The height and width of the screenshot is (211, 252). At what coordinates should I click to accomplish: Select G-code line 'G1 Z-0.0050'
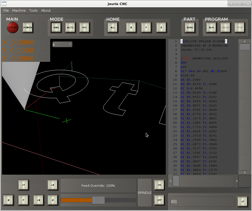[191, 88]
